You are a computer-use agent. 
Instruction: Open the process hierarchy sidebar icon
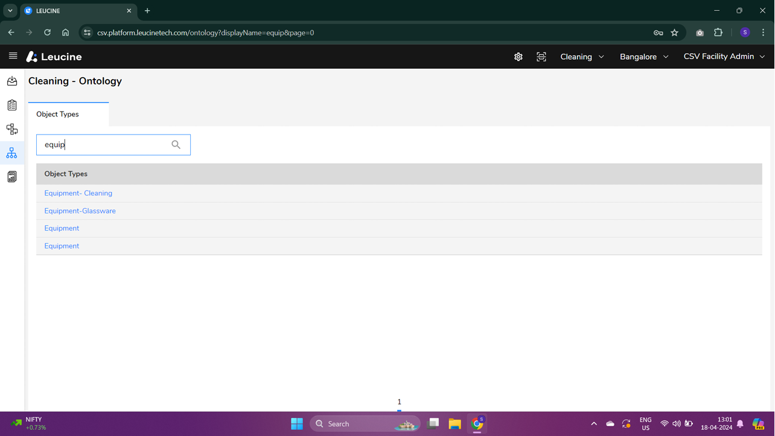coord(12,129)
